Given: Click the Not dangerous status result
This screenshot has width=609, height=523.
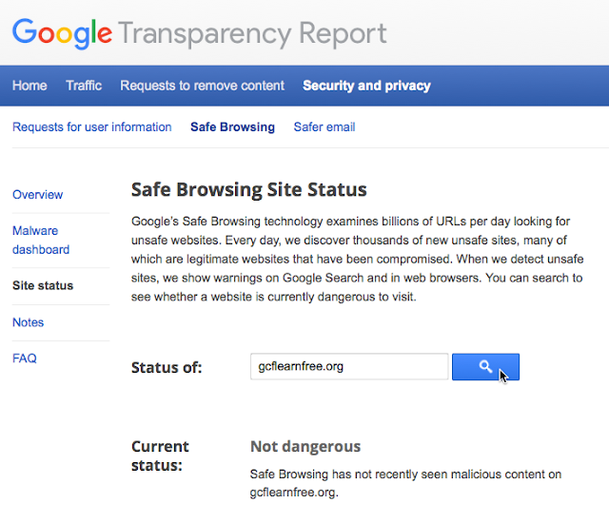Looking at the screenshot, I should [x=305, y=447].
